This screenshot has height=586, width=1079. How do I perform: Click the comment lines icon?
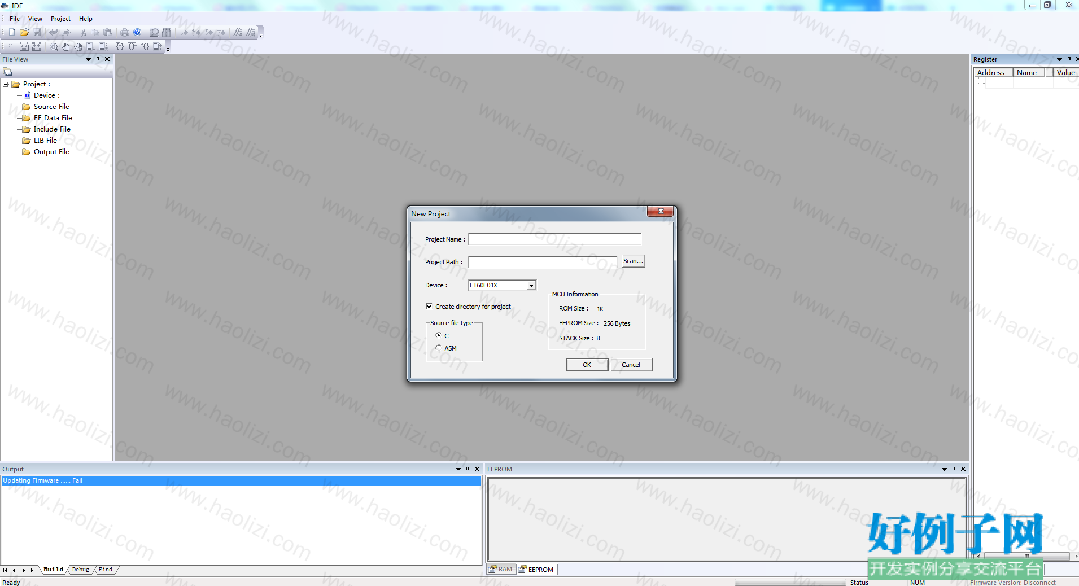(238, 33)
